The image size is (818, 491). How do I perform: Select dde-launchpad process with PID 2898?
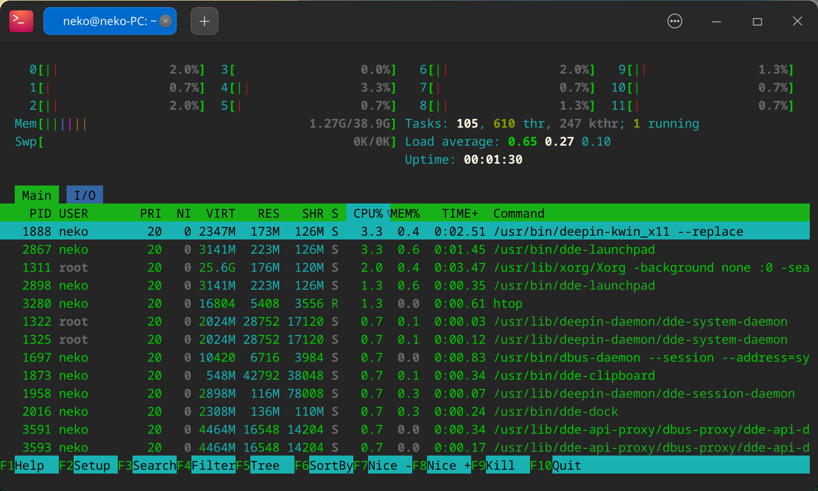click(x=405, y=285)
